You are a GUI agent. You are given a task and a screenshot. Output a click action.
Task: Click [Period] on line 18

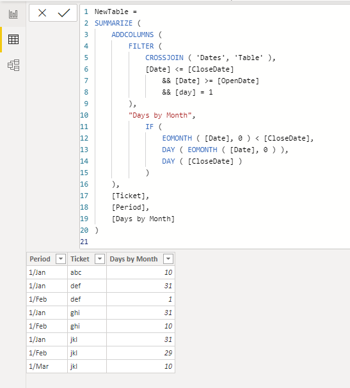(129, 207)
